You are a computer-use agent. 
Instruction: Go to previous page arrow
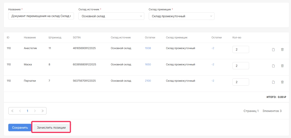20,111
